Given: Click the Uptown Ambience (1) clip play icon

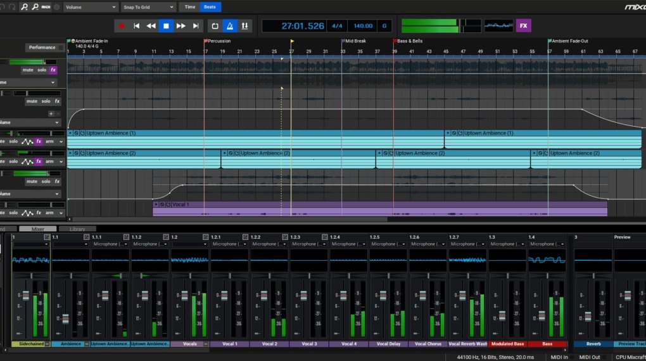Looking at the screenshot, I should coord(70,133).
